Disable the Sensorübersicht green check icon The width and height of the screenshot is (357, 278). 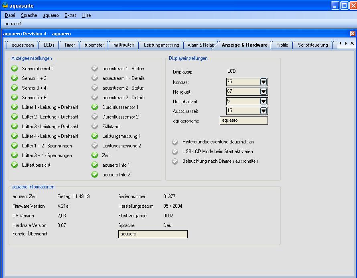pyautogui.click(x=15, y=69)
